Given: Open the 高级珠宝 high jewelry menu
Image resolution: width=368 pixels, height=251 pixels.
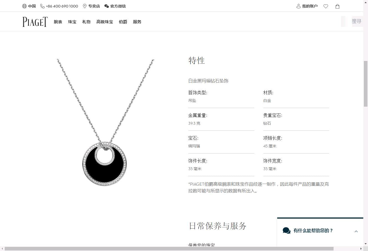Looking at the screenshot, I should coord(105,22).
